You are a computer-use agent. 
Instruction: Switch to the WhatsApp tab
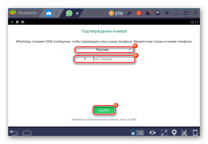point(72,13)
